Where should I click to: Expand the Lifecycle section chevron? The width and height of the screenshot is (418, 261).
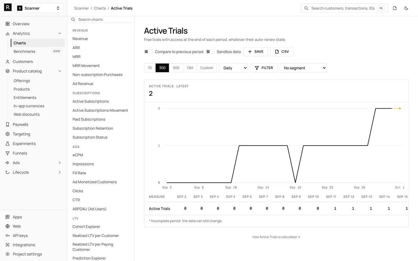point(60,172)
